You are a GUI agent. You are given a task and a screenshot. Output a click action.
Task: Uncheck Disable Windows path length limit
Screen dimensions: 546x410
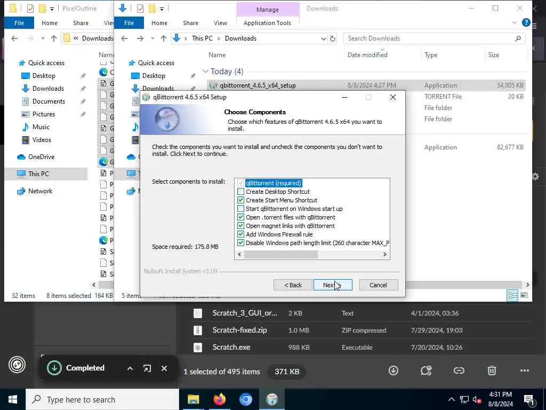pos(240,243)
